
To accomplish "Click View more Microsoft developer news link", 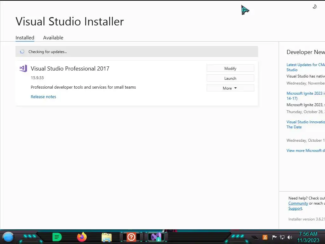I will 306,150.
